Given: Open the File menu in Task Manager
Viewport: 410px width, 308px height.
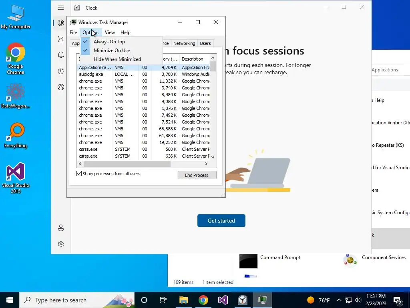Looking at the screenshot, I should click(x=73, y=32).
